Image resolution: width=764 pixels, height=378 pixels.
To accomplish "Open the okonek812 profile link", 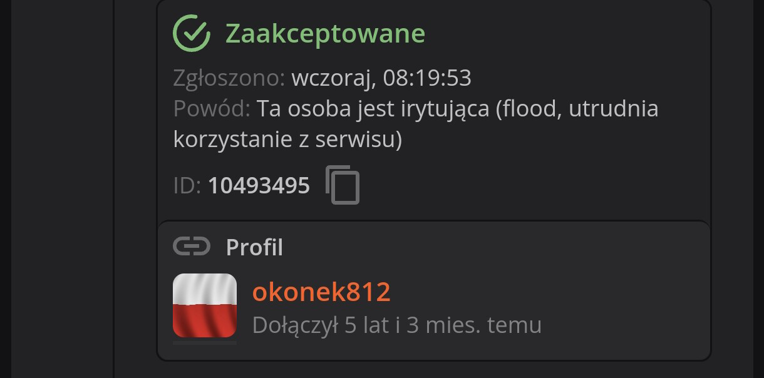I will 321,292.
